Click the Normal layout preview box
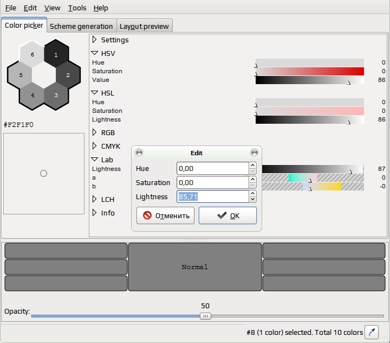390x343 pixels. click(x=195, y=267)
